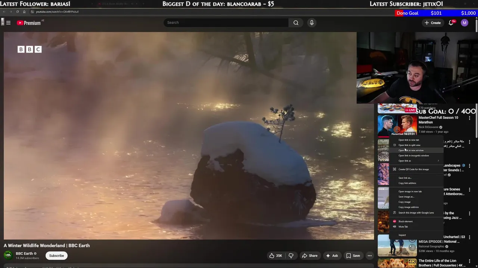Open the library jazz video thumbnail
Screen dimensions: 478x268
click(x=384, y=221)
